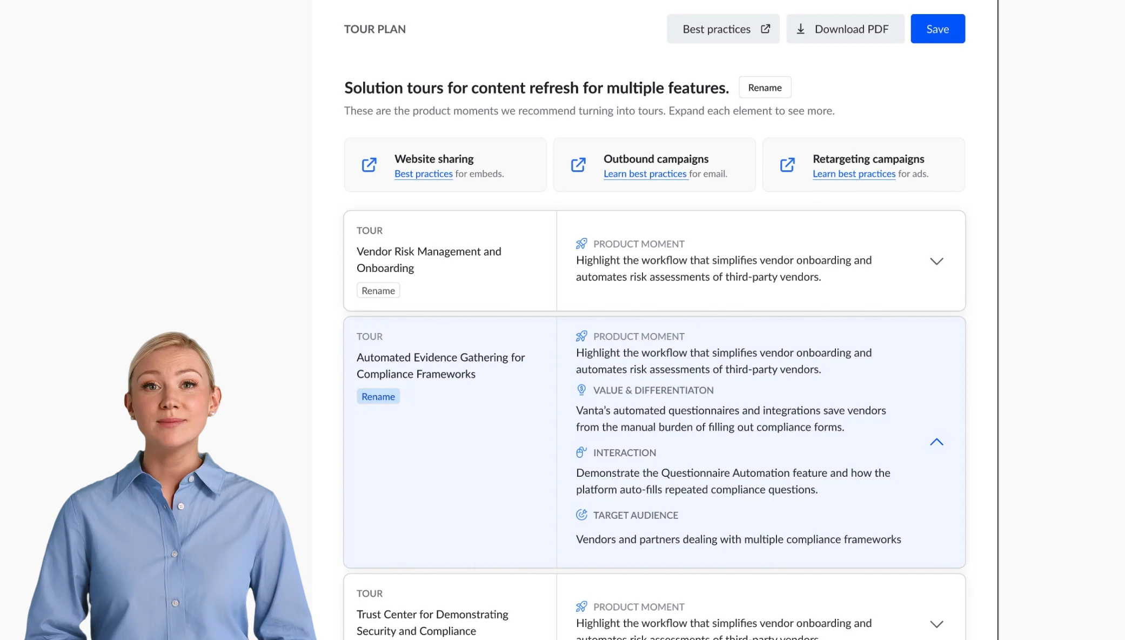Rename the tour plan title
Viewport: 1125px width, 640px height.
click(x=765, y=88)
